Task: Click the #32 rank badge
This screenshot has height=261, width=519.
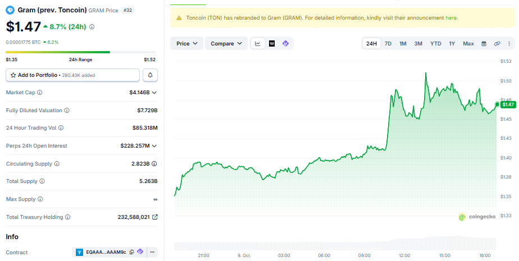Action: (128, 10)
